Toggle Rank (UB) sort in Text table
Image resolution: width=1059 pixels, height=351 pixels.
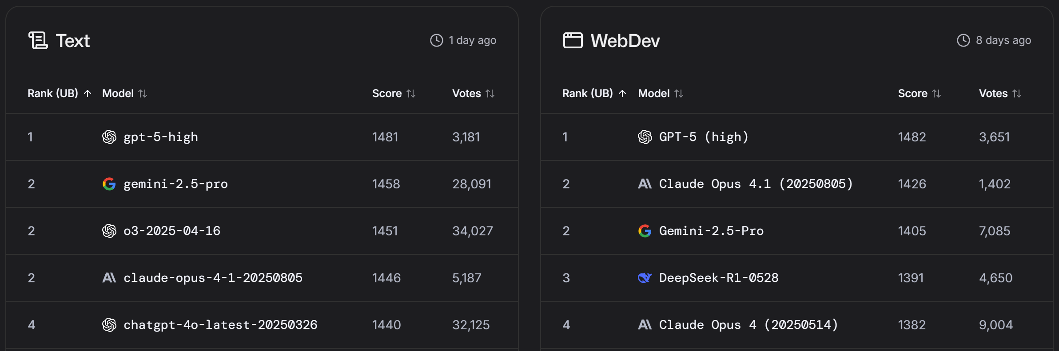coord(60,94)
